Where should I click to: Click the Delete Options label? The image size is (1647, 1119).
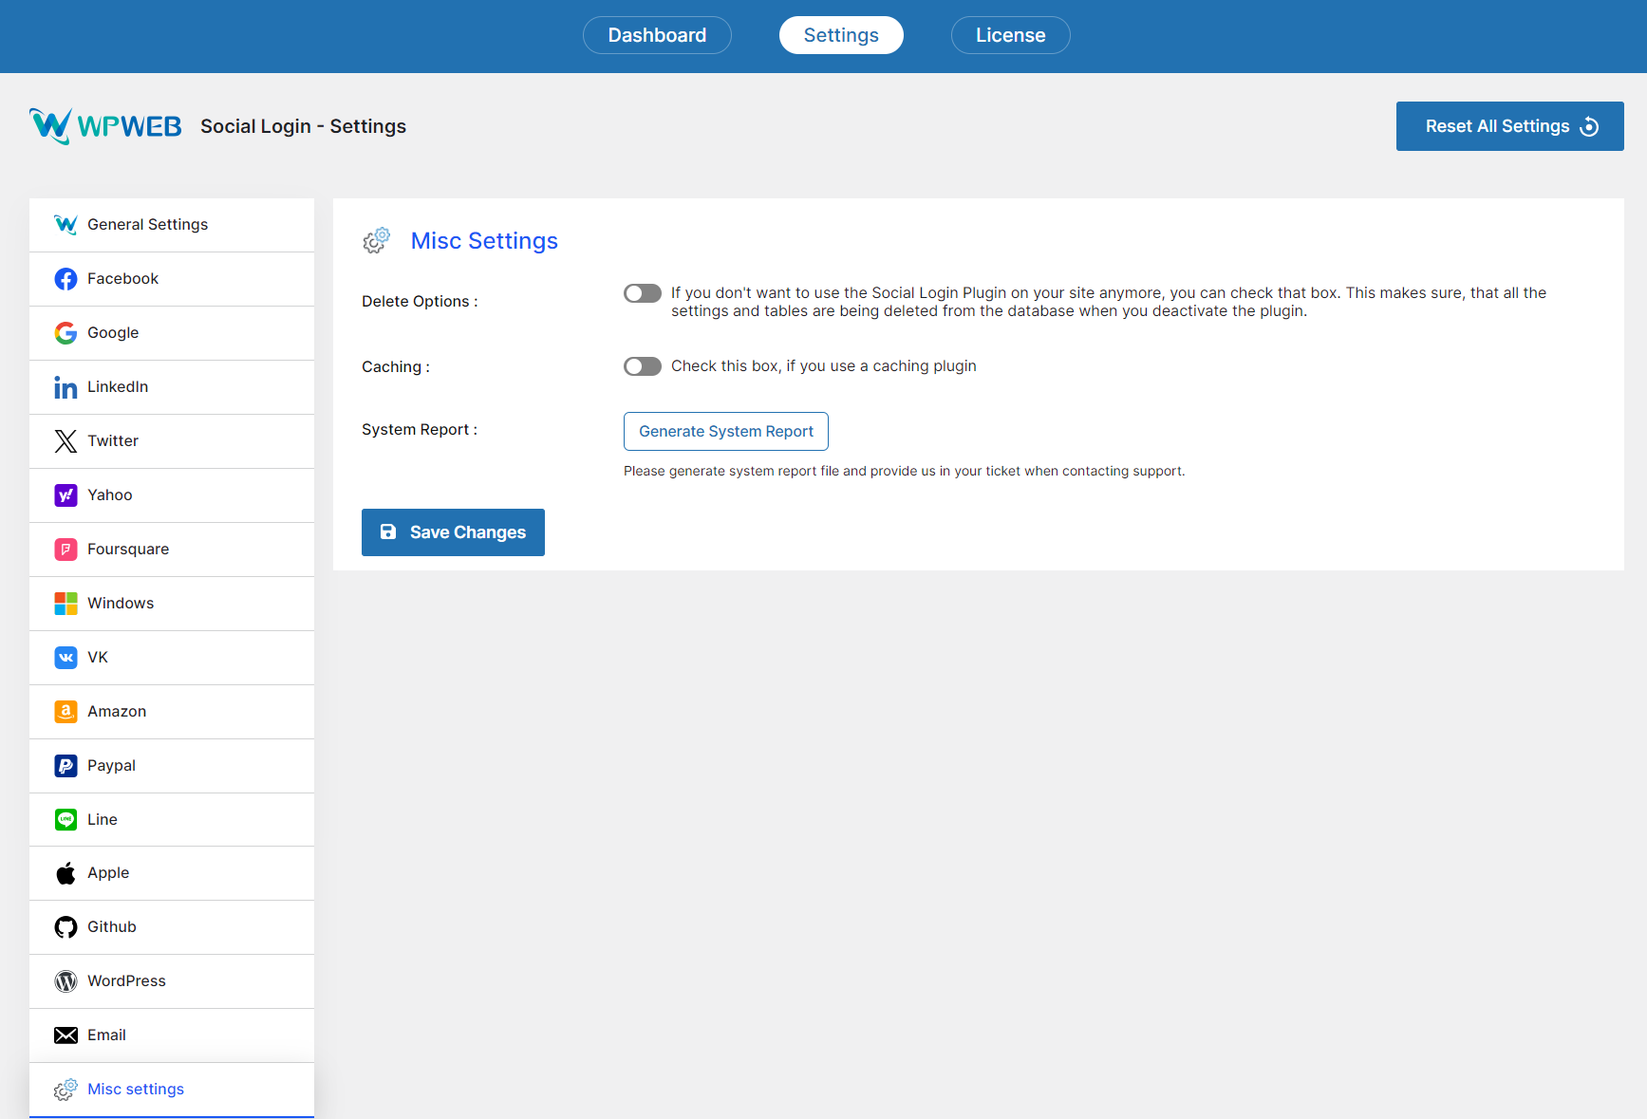(x=420, y=302)
